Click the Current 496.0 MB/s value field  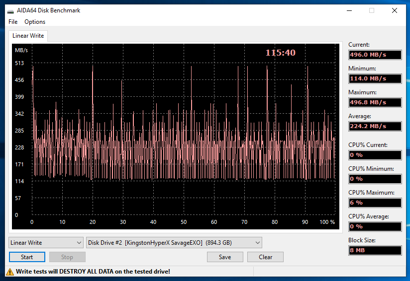[375, 55]
